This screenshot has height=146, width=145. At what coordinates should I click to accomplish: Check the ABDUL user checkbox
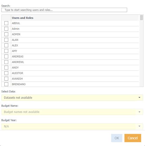[x=6, y=23]
